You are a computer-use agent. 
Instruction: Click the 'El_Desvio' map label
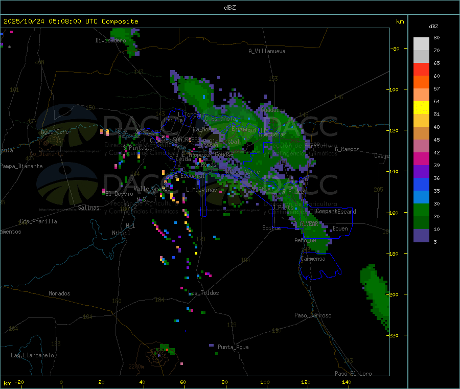point(120,194)
